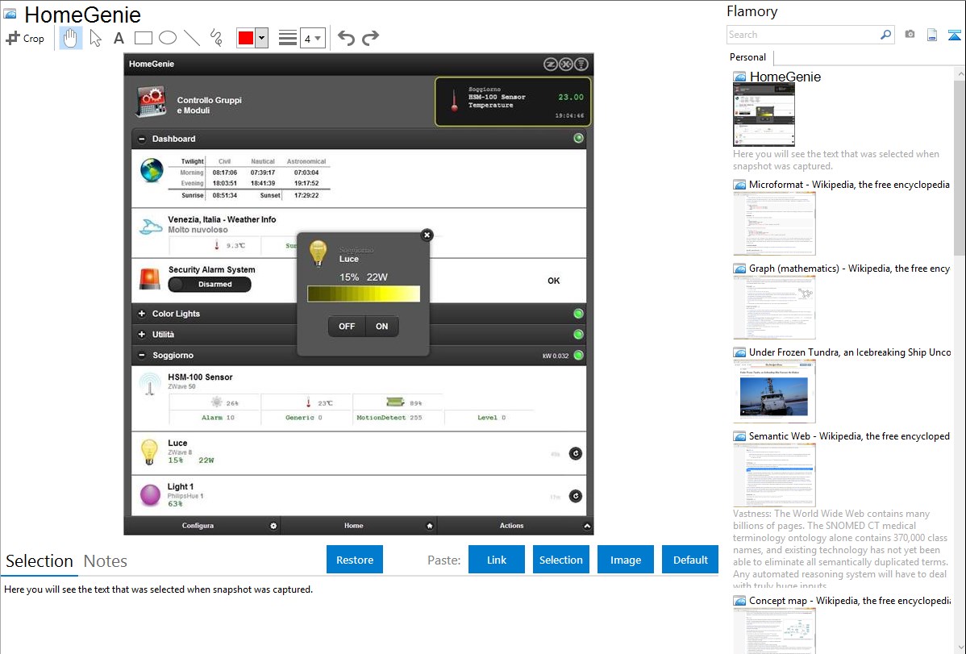Click the magnifier in Flamory search
966x654 pixels.
pos(885,35)
